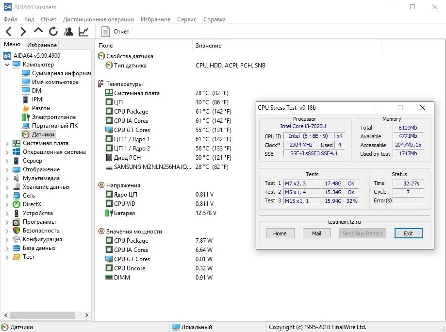Click the Программы icon in tree
The height and width of the screenshot is (332, 446).
pos(17,222)
